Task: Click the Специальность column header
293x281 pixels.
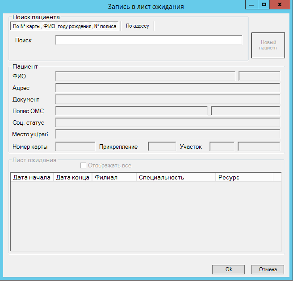Action: point(176,177)
